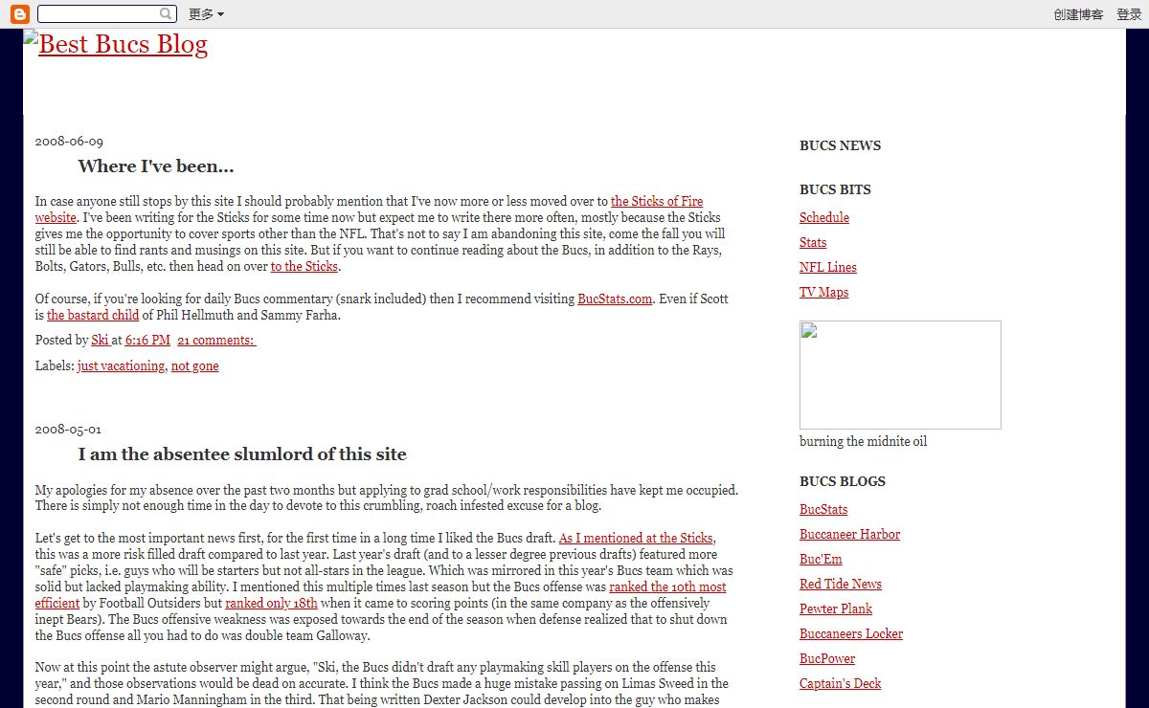This screenshot has width=1149, height=708.
Task: Click the 'burning the midnite oil' caption
Action: click(x=864, y=441)
